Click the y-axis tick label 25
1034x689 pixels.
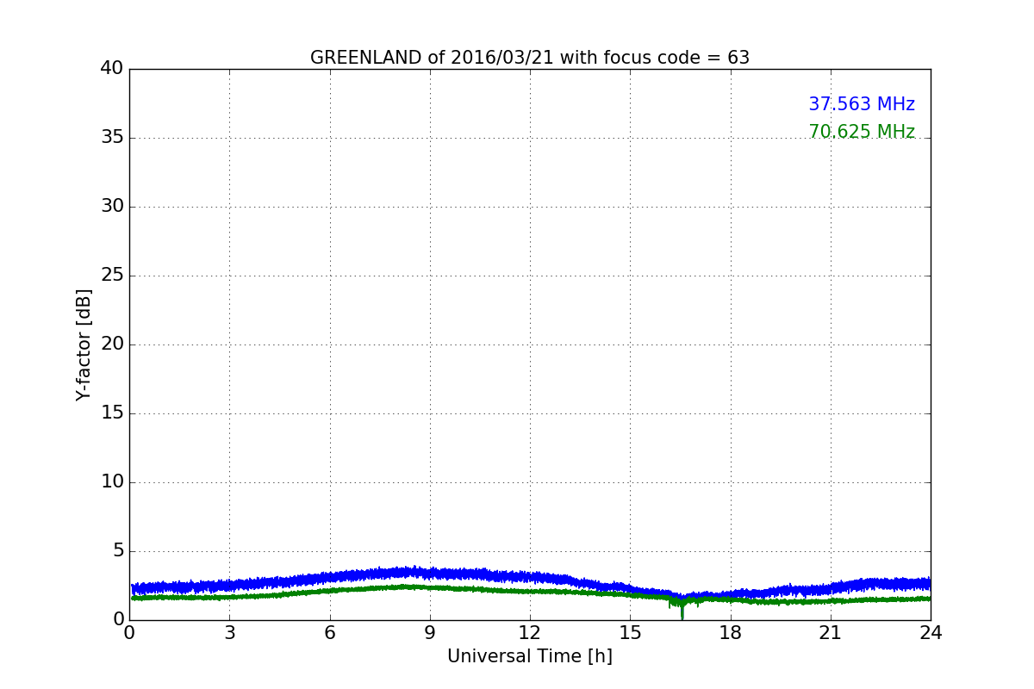pos(112,275)
